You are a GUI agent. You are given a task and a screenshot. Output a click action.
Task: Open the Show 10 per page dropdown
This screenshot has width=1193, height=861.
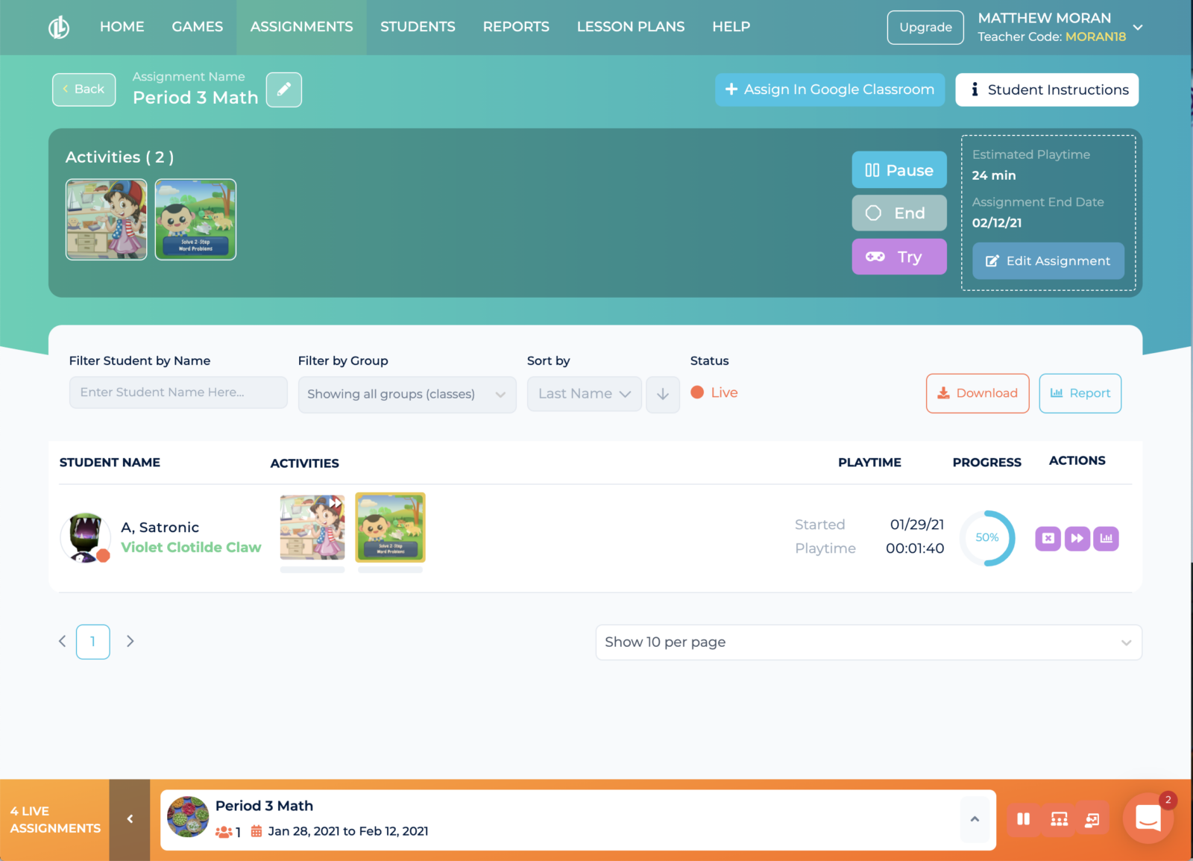tap(868, 642)
